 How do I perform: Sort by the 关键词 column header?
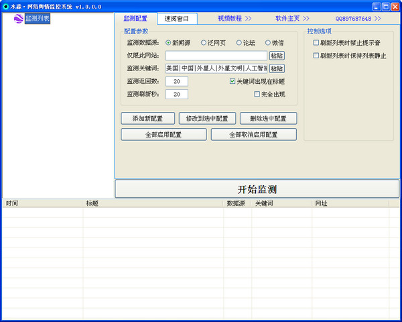pyautogui.click(x=281, y=203)
